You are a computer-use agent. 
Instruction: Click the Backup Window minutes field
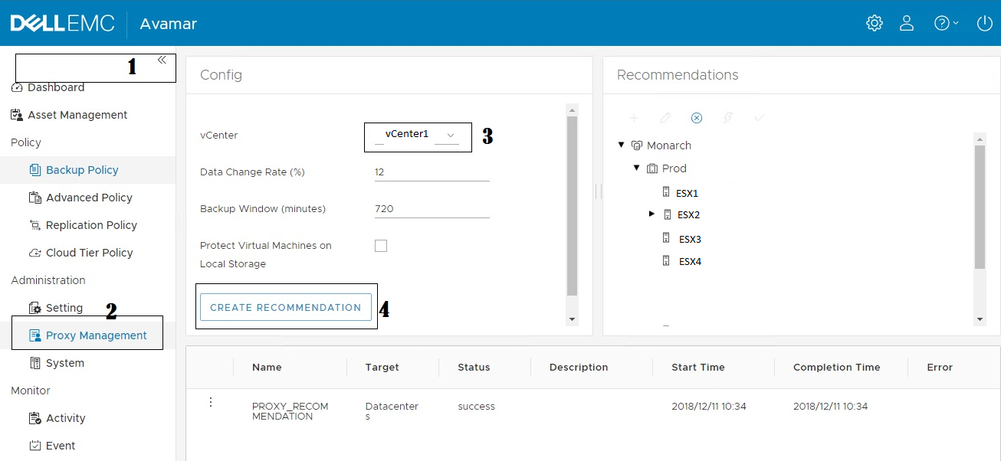[432, 208]
